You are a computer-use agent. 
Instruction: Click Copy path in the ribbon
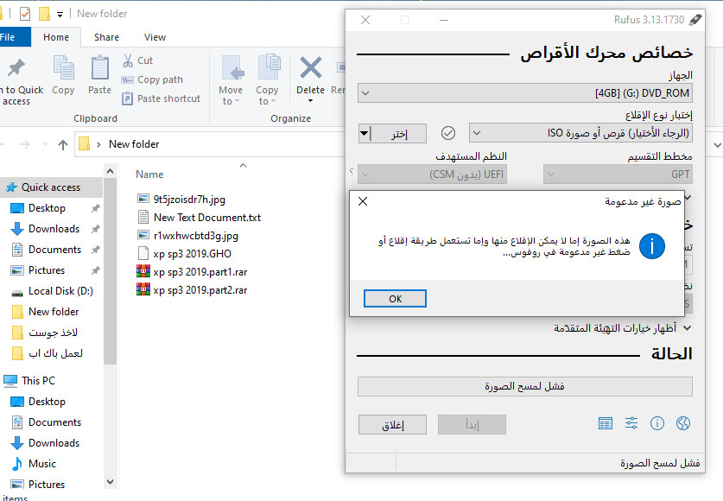(152, 79)
